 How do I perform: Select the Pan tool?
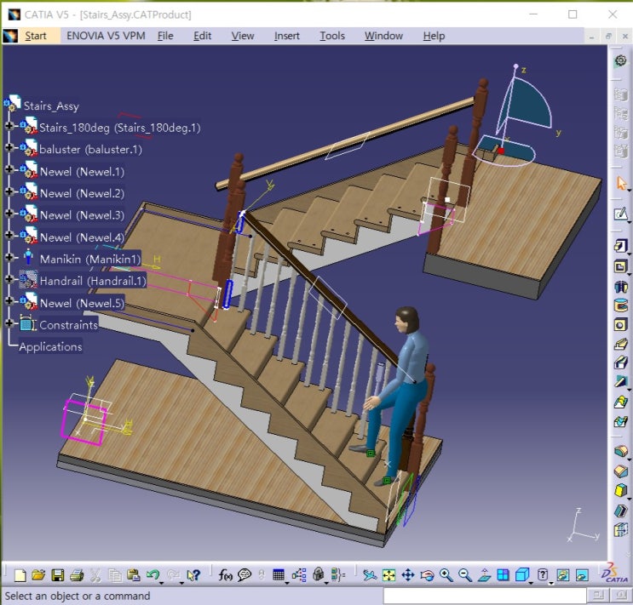pos(408,574)
